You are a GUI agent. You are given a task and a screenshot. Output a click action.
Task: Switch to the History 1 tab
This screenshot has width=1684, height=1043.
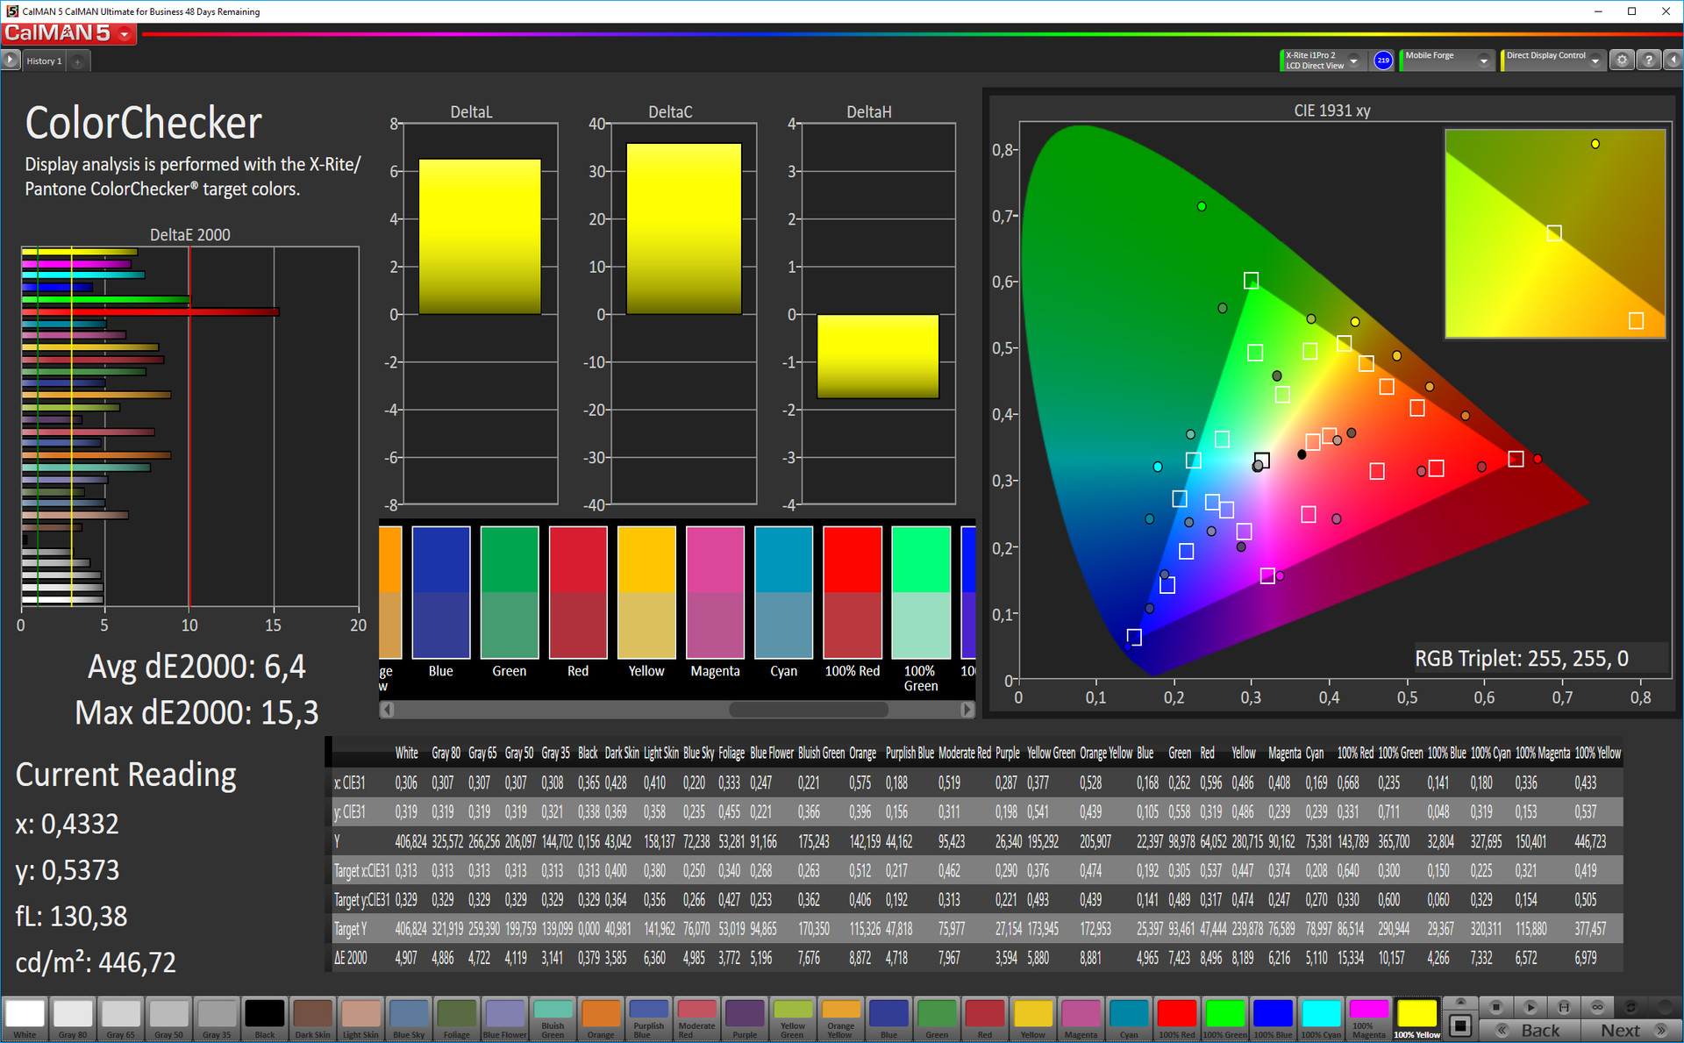pyautogui.click(x=44, y=61)
